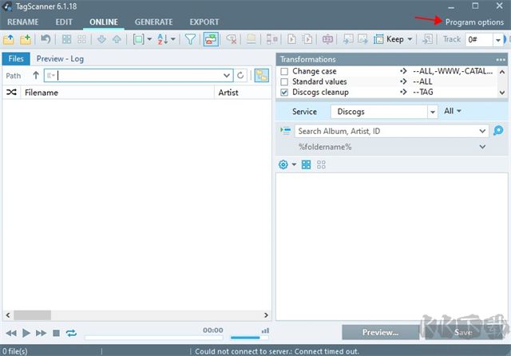511x356 pixels.
Task: Click the Preview... button
Action: click(380, 332)
